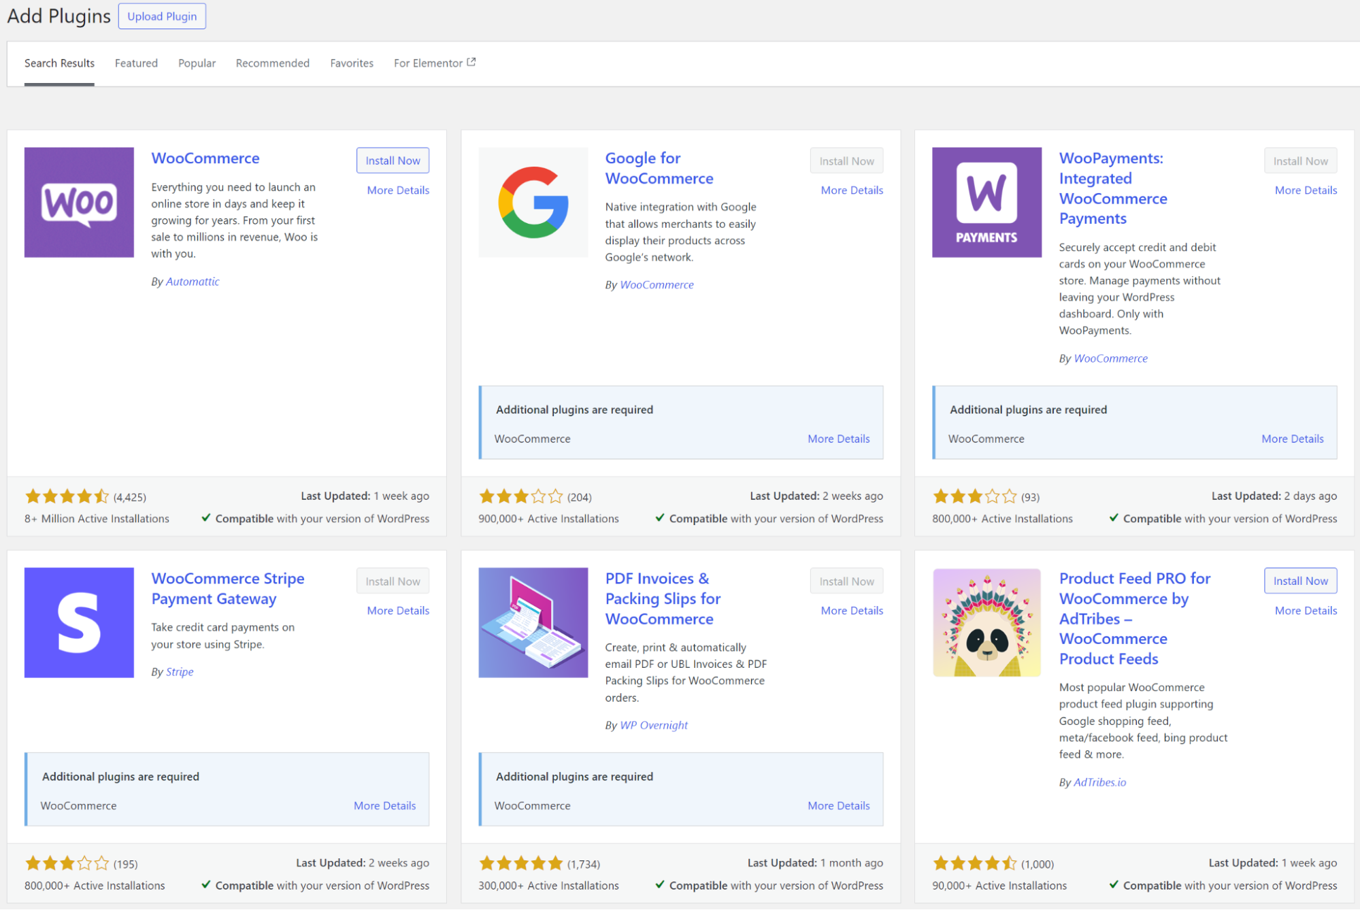Click the PDF Invoices plugin thumbnail icon
The image size is (1360, 910).
coord(533,622)
